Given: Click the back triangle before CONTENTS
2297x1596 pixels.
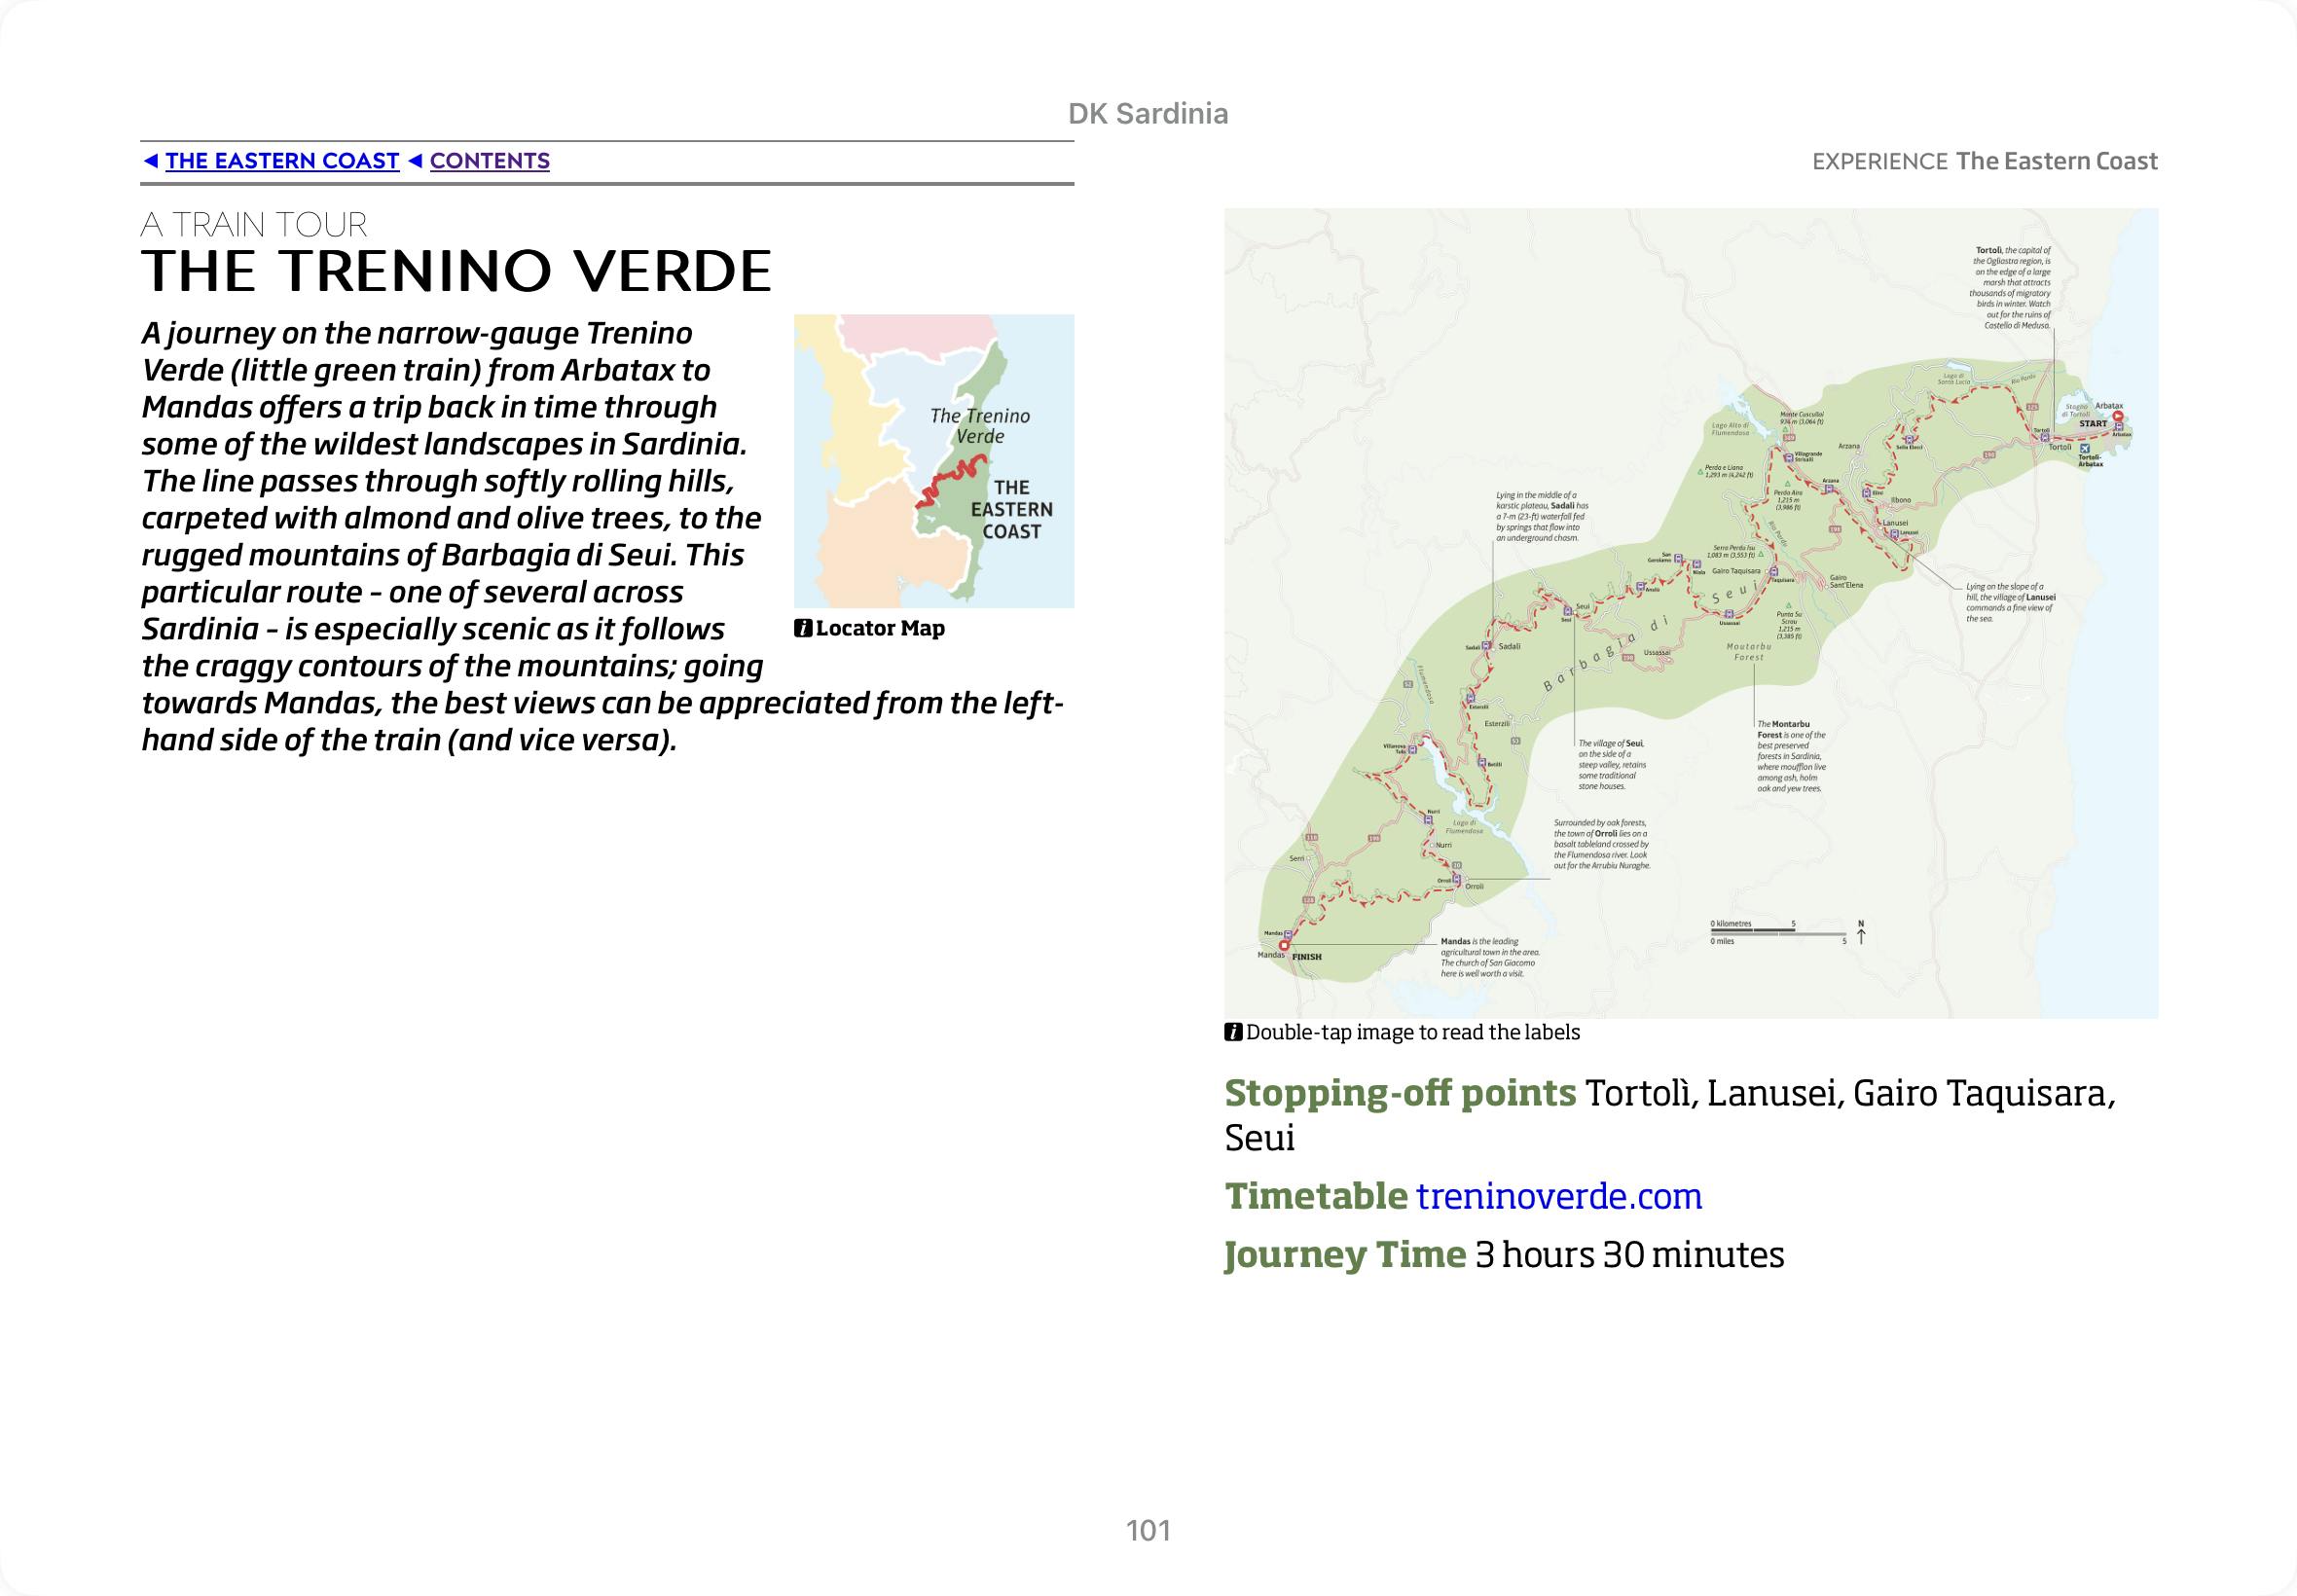Looking at the screenshot, I should click(415, 161).
